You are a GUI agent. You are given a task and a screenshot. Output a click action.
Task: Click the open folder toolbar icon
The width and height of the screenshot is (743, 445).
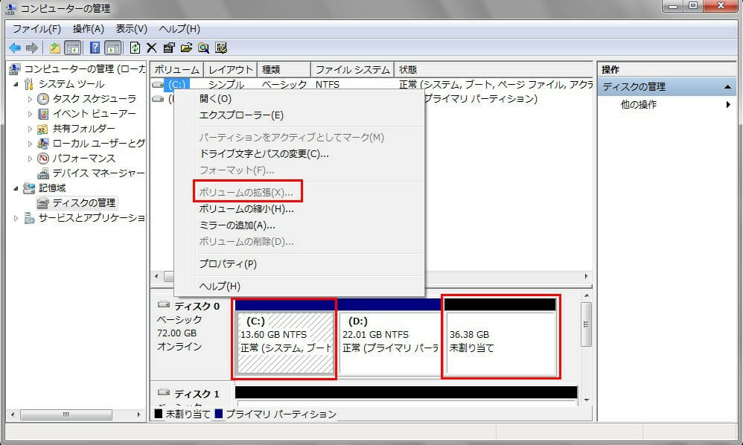click(x=185, y=48)
